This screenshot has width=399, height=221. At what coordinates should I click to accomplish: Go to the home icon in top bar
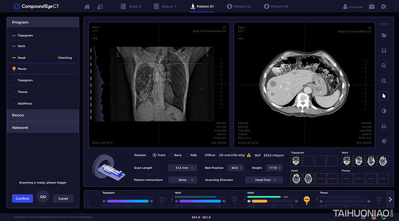pos(87,7)
